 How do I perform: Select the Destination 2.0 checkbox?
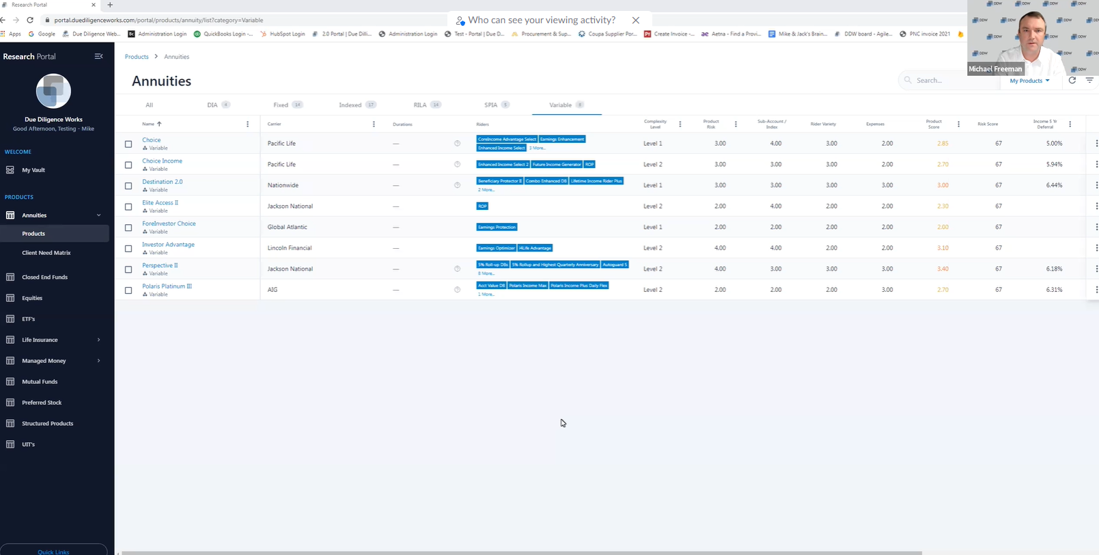(128, 186)
